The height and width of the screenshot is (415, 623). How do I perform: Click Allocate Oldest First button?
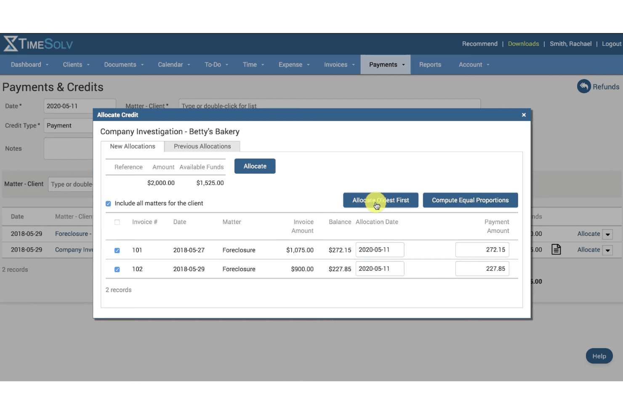coord(381,200)
